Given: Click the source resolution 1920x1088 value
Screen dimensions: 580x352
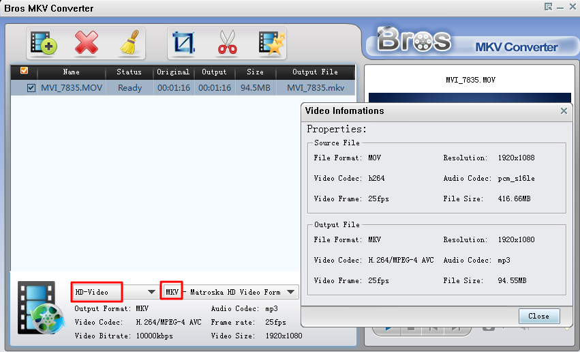Looking at the screenshot, I should pos(516,158).
